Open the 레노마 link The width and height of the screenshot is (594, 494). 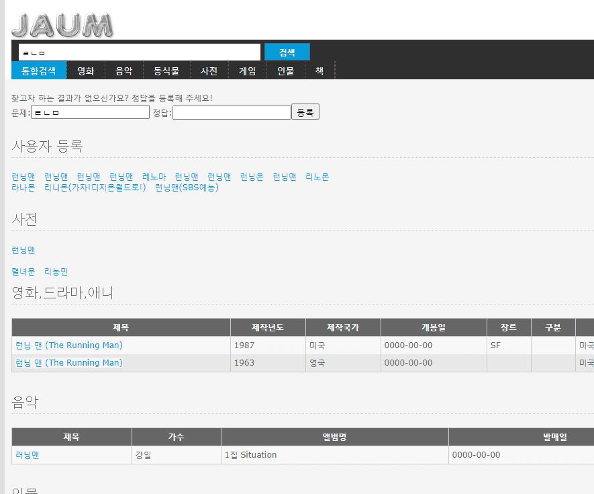154,177
